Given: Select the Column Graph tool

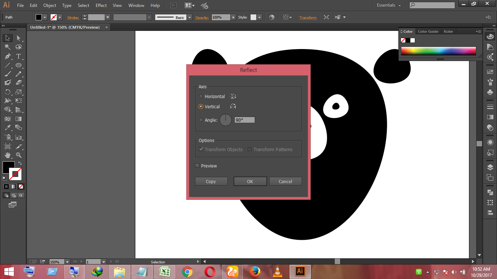Looking at the screenshot, I should (19, 137).
